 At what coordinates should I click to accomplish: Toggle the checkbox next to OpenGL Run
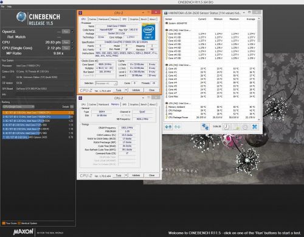pos(72,32)
